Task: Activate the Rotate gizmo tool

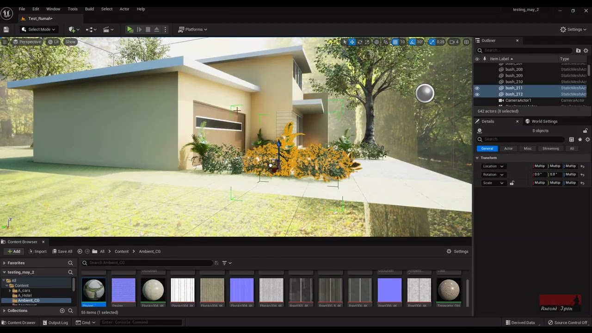Action: (x=360, y=42)
